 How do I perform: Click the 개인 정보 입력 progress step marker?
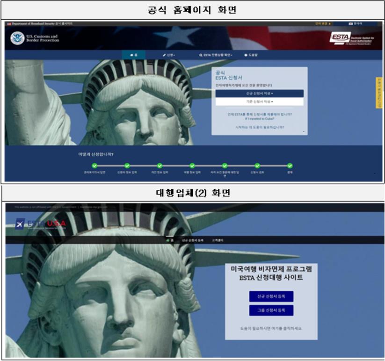(x=160, y=165)
